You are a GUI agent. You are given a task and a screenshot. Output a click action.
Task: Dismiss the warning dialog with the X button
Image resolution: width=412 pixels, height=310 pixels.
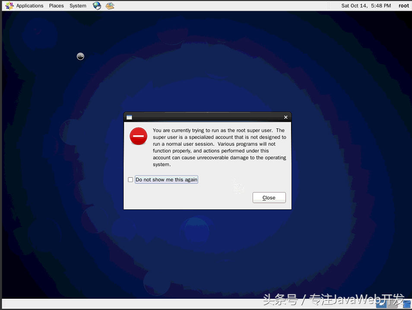[285, 117]
